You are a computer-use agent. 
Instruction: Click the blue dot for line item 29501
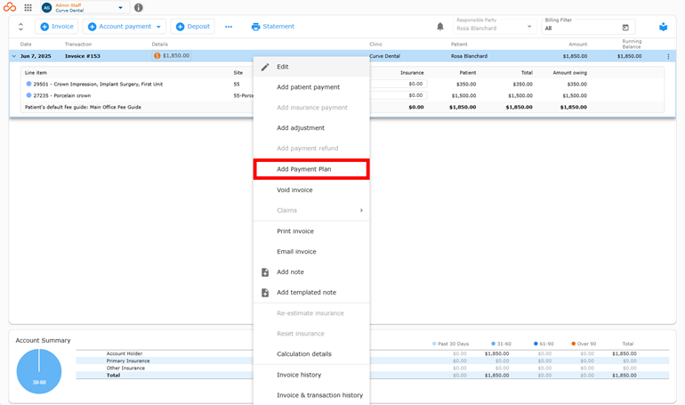coord(28,84)
